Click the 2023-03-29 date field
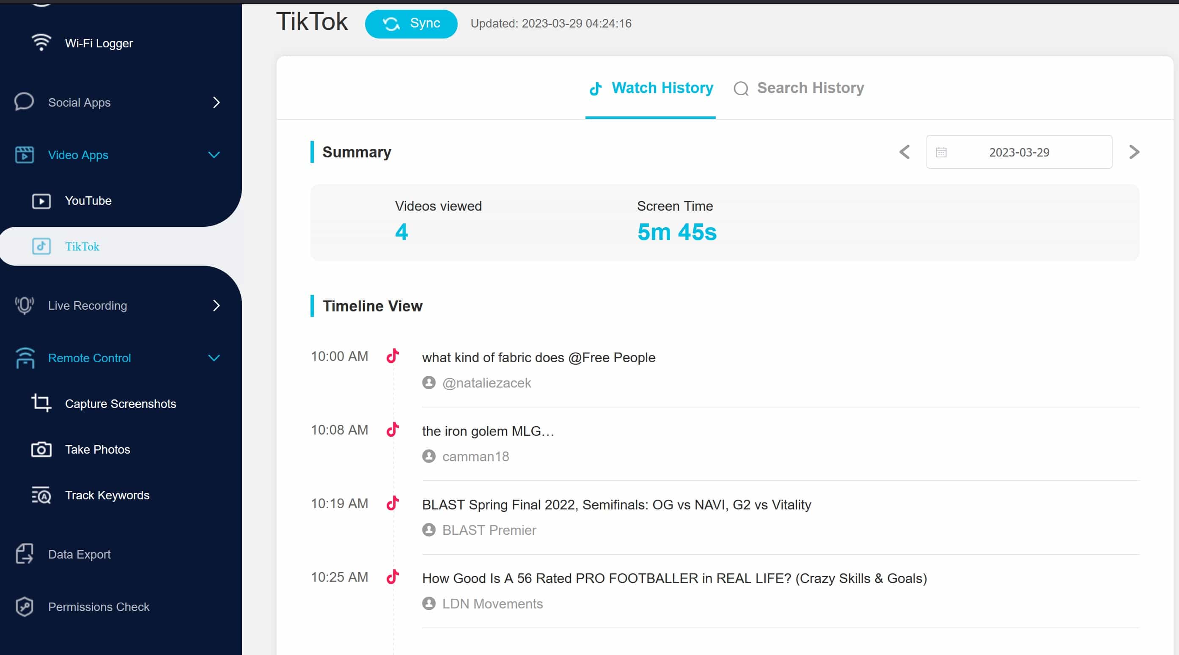Viewport: 1179px width, 655px height. coord(1019,152)
